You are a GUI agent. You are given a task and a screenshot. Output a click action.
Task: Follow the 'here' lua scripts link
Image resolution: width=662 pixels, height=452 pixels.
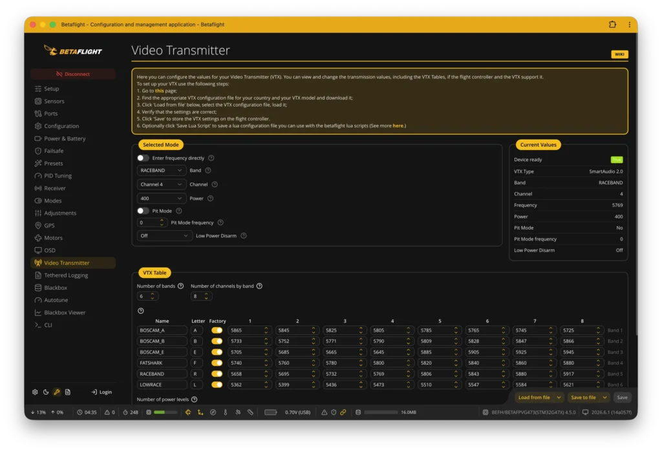coord(398,126)
